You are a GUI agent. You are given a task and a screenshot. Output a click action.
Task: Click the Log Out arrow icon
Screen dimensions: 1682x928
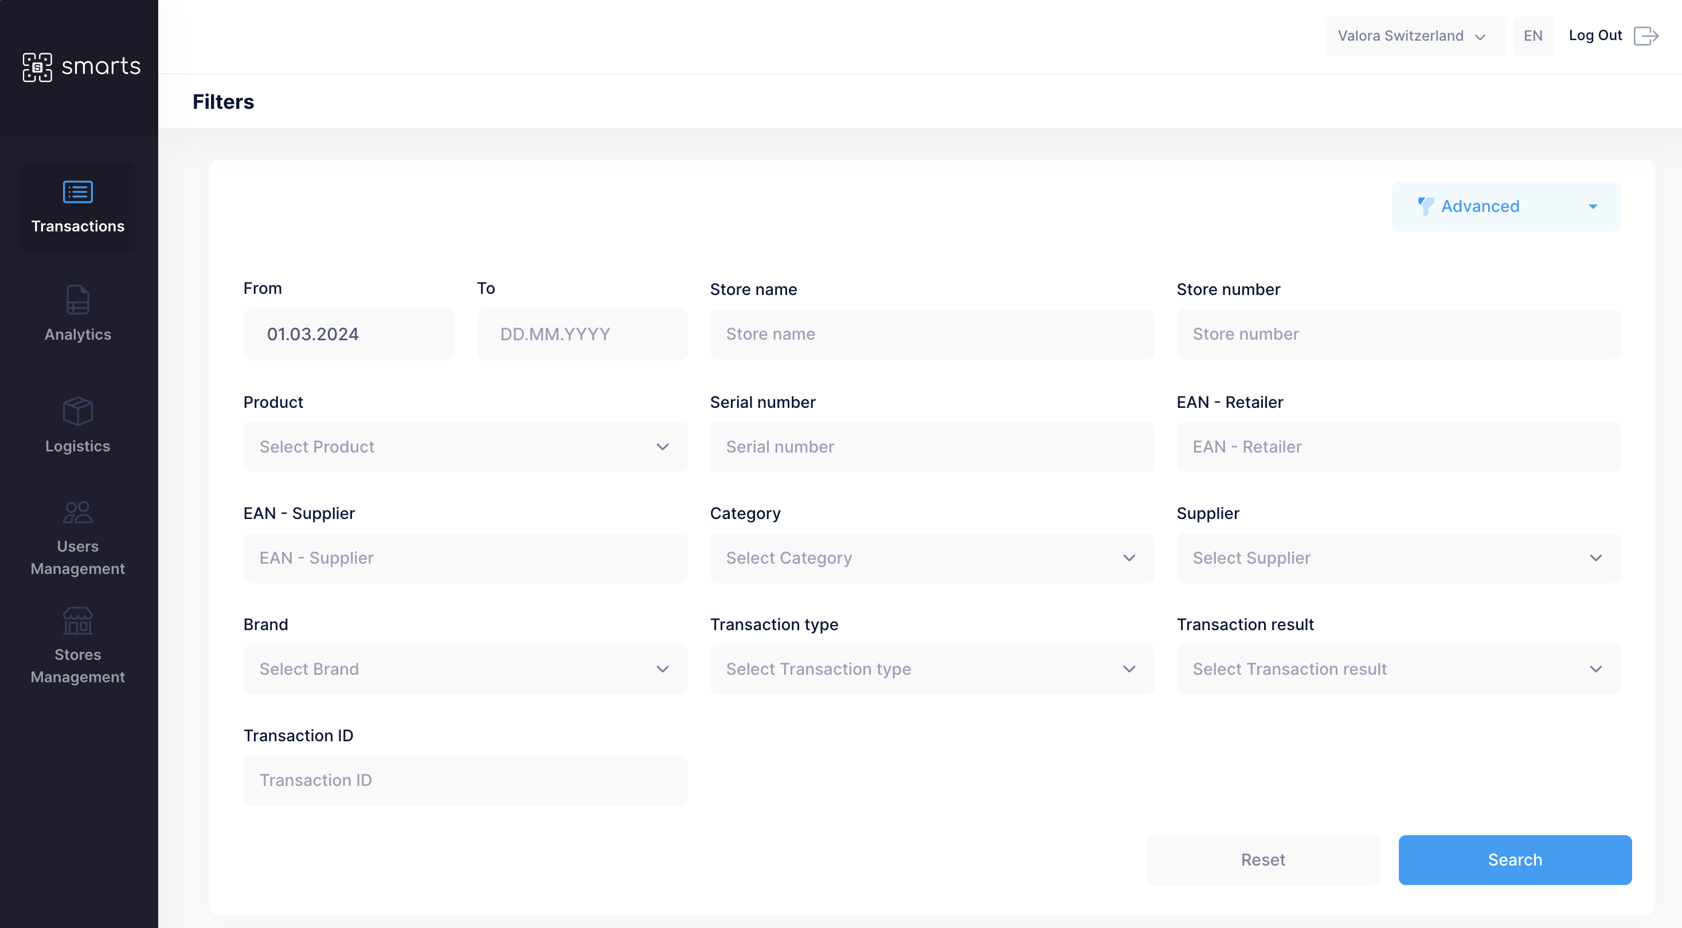coord(1646,36)
